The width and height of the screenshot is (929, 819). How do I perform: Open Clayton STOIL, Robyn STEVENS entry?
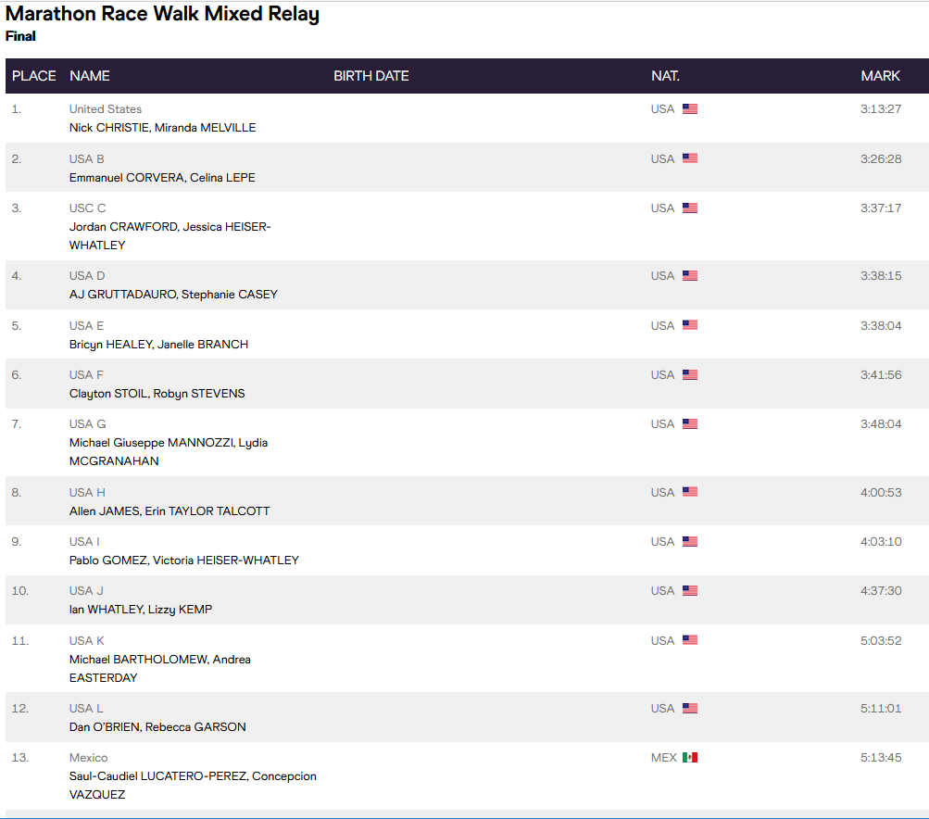[157, 394]
